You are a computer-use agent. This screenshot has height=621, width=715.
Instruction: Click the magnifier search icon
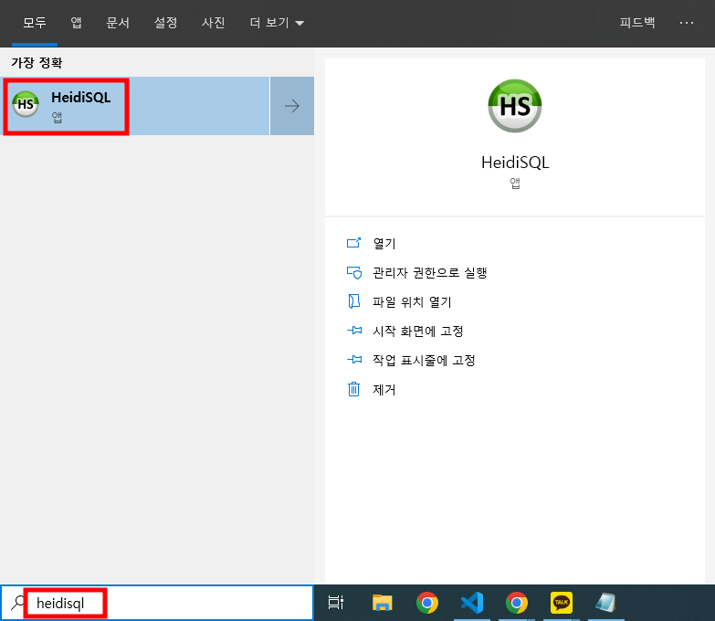coord(16,603)
